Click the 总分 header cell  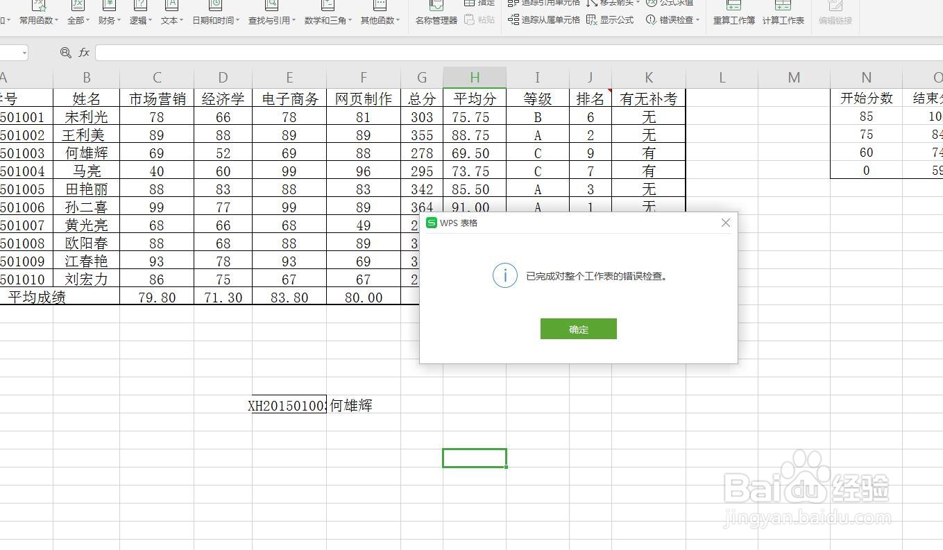[422, 98]
